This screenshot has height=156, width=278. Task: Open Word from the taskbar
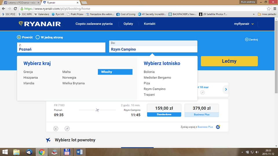point(79,152)
